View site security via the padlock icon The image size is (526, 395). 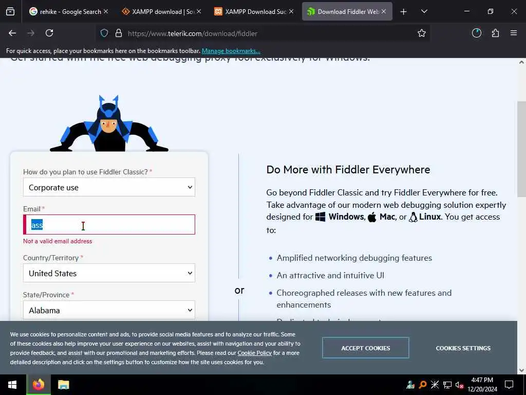pyautogui.click(x=119, y=33)
